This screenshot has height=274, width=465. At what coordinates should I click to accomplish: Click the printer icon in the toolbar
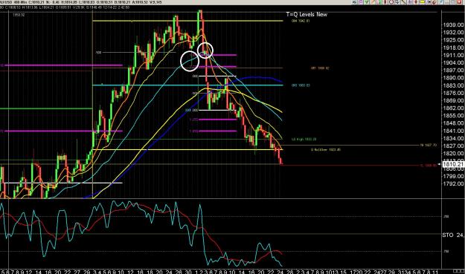click(x=354, y=1)
